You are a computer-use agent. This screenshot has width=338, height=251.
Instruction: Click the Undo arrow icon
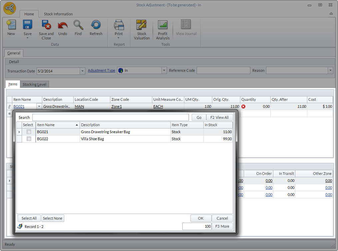[63, 25]
